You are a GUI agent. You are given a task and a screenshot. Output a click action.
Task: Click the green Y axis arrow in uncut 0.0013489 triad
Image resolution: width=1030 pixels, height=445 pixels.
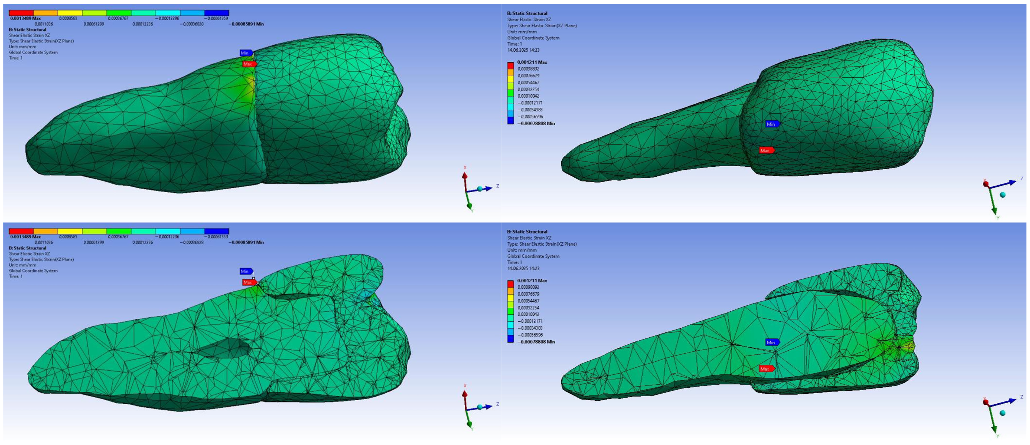[x=469, y=205]
